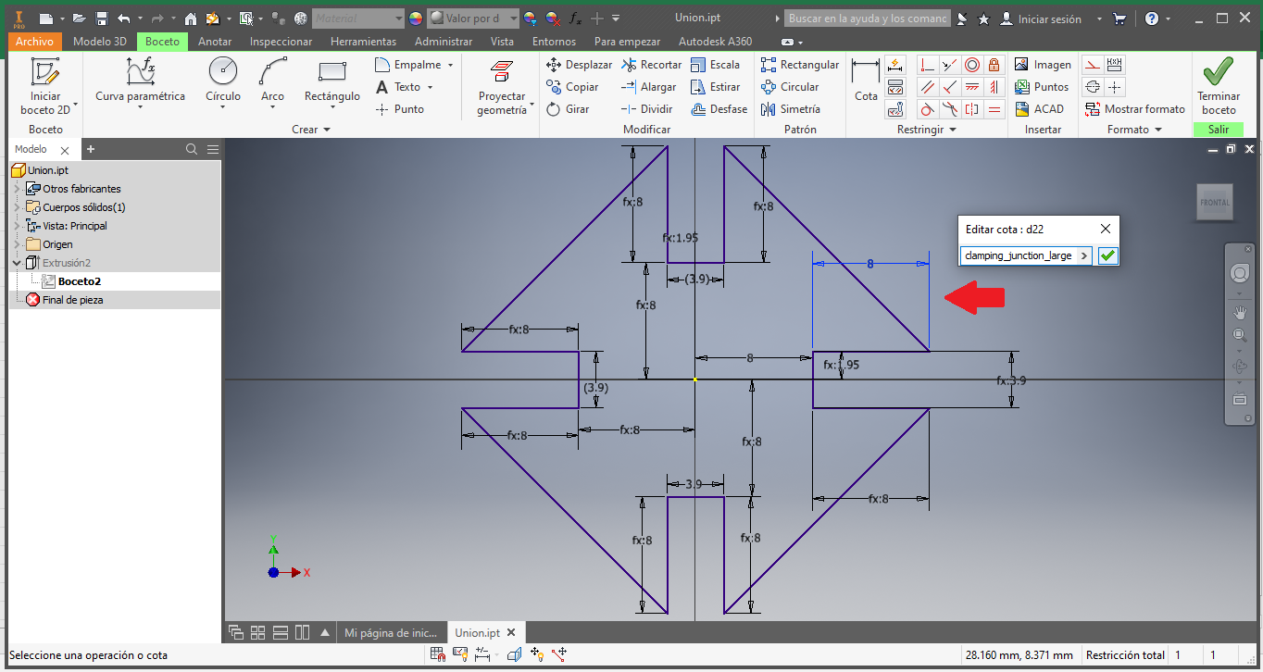Open the navigation wheel in navigation bar
Screen dimensions: 1263x672
point(1239,274)
